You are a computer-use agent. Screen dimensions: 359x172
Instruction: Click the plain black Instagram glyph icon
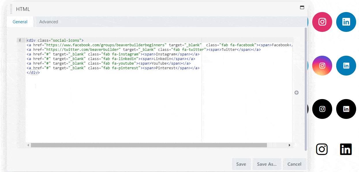pos(322,149)
